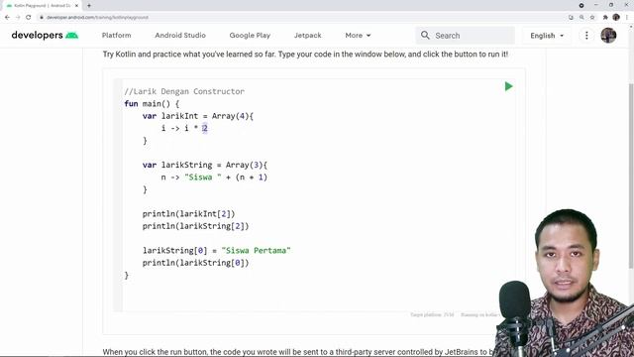Open the Chrome profile avatar in toolbar

tap(616, 18)
